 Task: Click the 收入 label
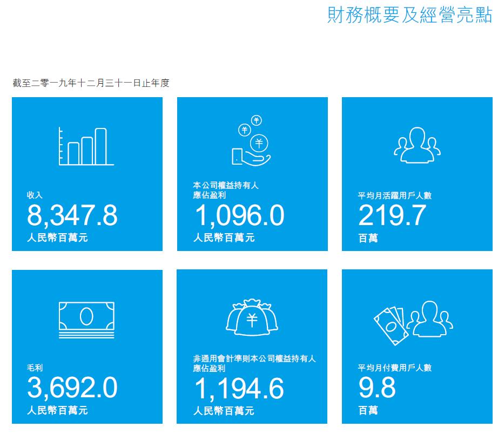[x=35, y=195]
